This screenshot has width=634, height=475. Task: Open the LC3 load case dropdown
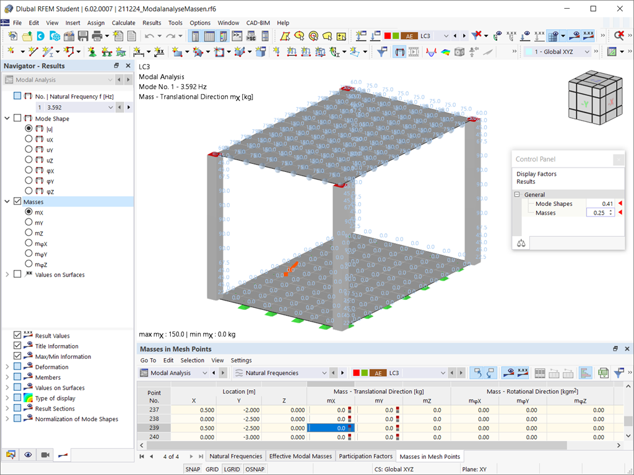[445, 35]
